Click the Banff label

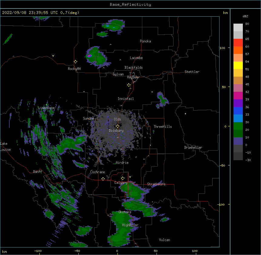pos(38,172)
